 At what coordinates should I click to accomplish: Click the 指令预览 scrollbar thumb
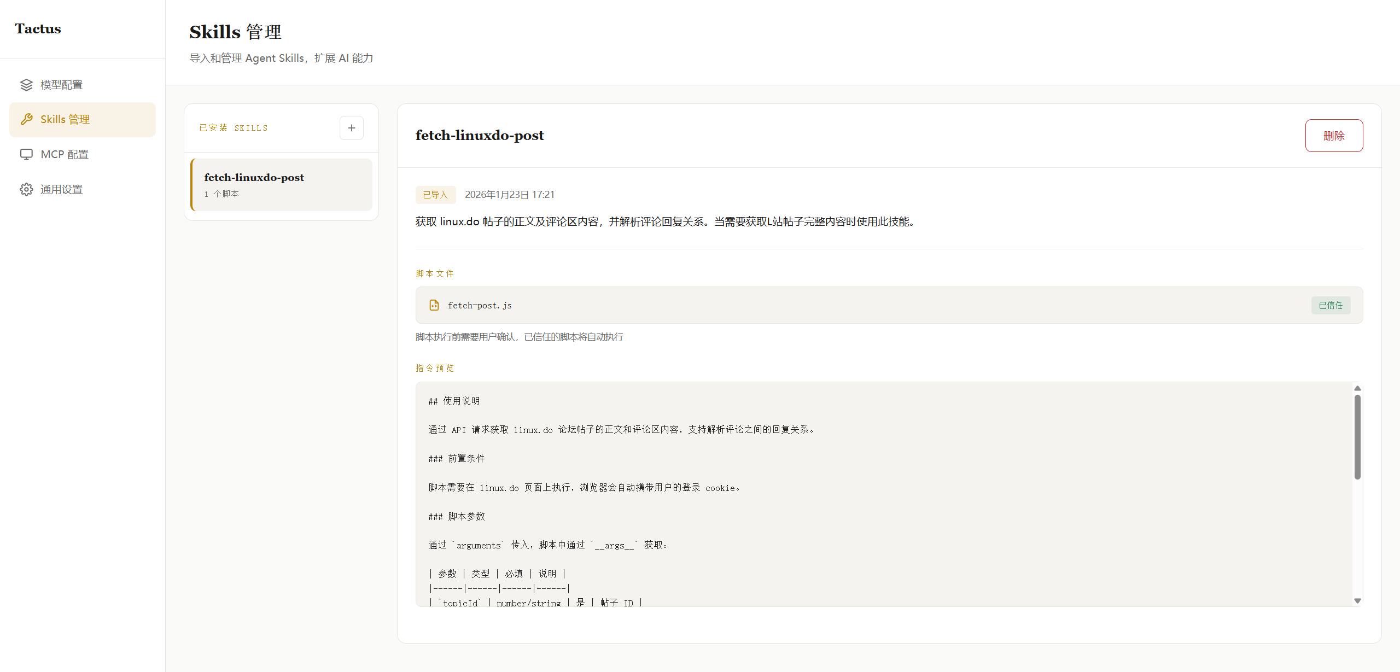(x=1357, y=436)
